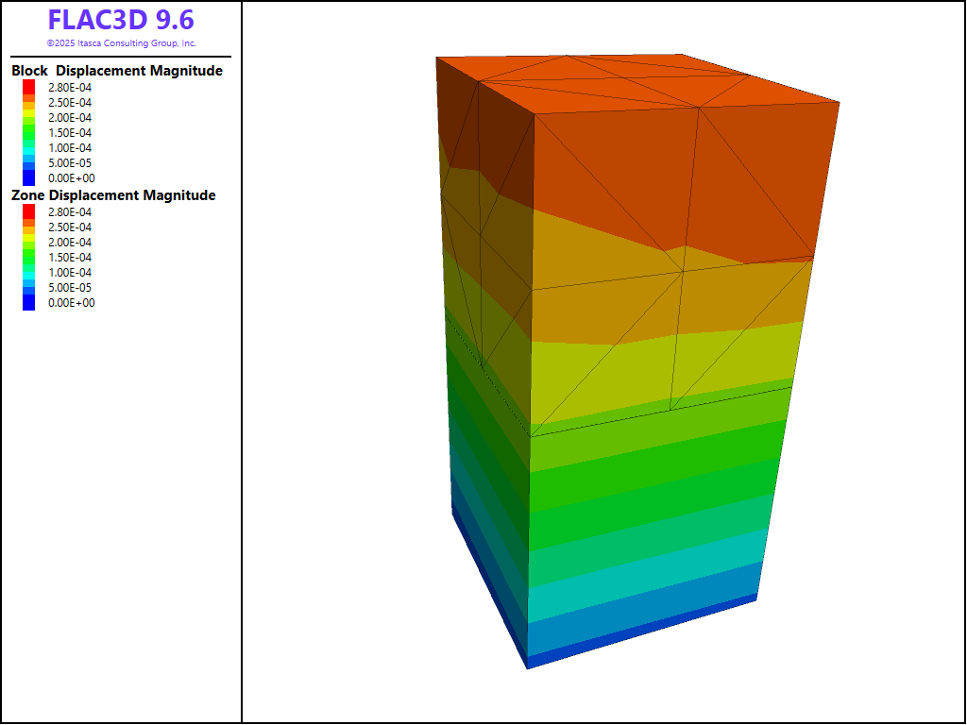Viewport: 967px width, 725px height.
Task: Click the Itasca Consulting Group copyright line
Action: tap(121, 43)
